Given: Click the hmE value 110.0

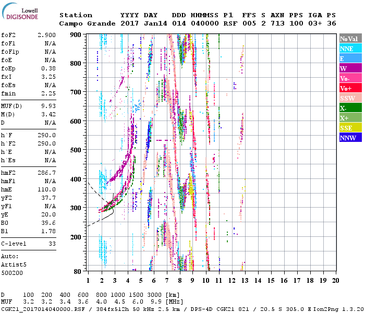Looking at the screenshot, I should coord(46,189).
